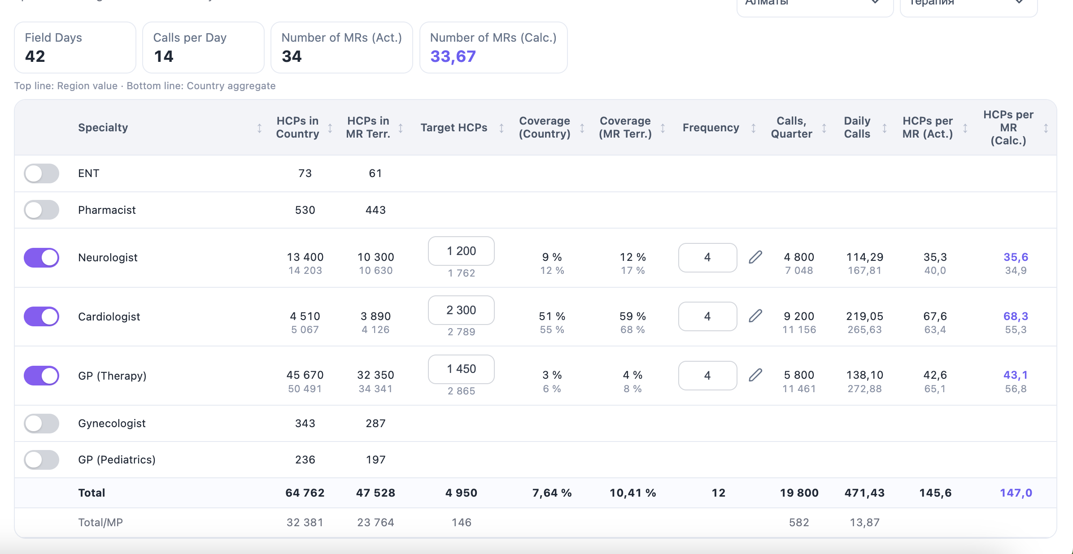Disable the Neurologist toggle

point(41,258)
